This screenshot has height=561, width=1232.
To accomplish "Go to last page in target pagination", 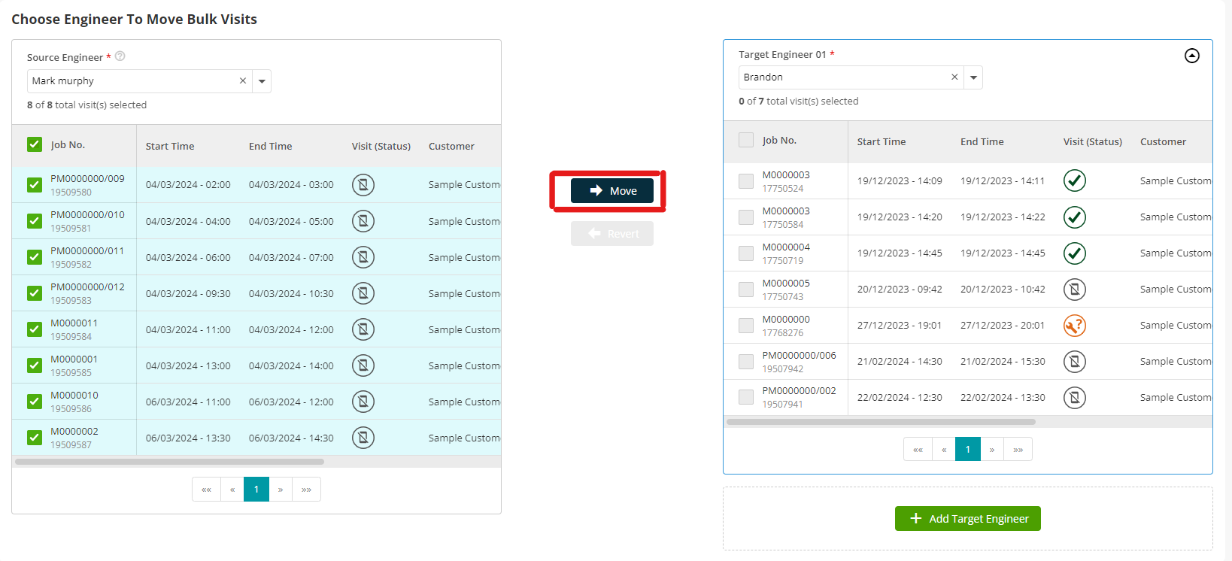I will [1018, 450].
